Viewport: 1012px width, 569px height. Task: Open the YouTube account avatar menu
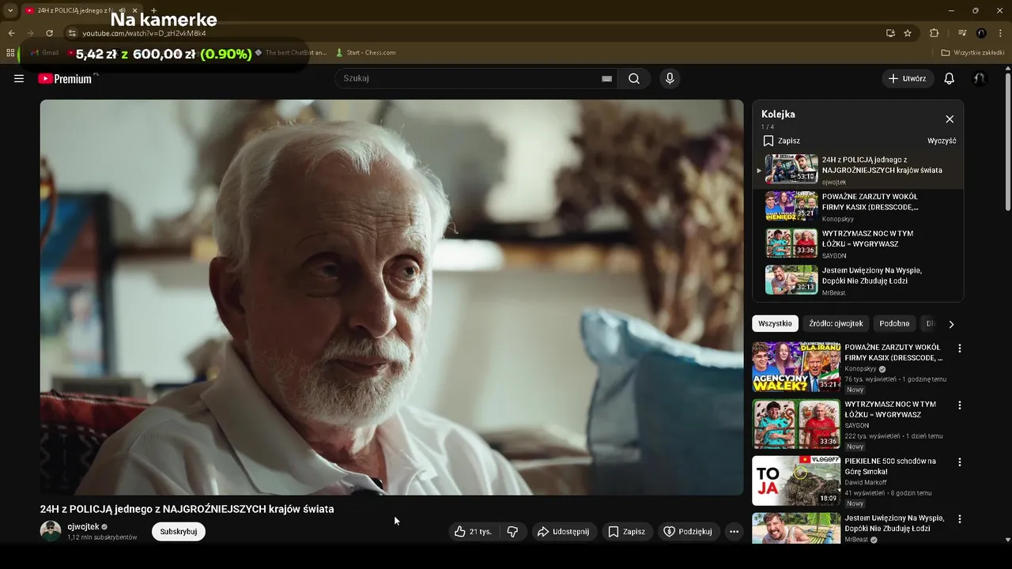point(980,78)
